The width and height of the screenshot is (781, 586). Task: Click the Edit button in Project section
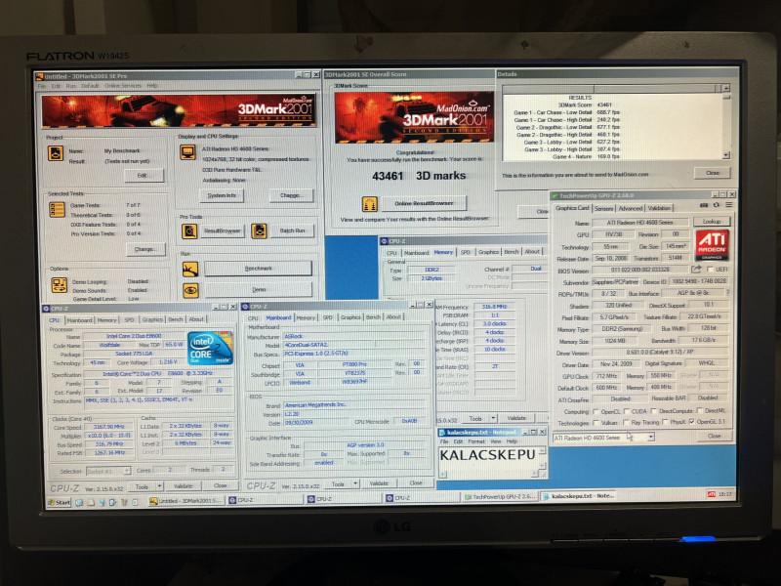(144, 176)
